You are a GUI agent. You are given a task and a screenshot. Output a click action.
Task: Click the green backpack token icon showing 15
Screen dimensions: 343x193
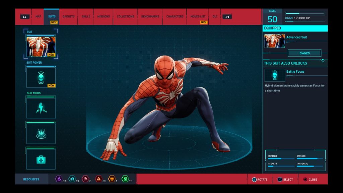125,179
